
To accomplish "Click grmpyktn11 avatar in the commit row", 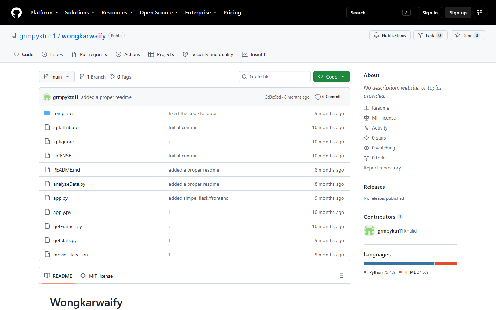I will pos(47,97).
